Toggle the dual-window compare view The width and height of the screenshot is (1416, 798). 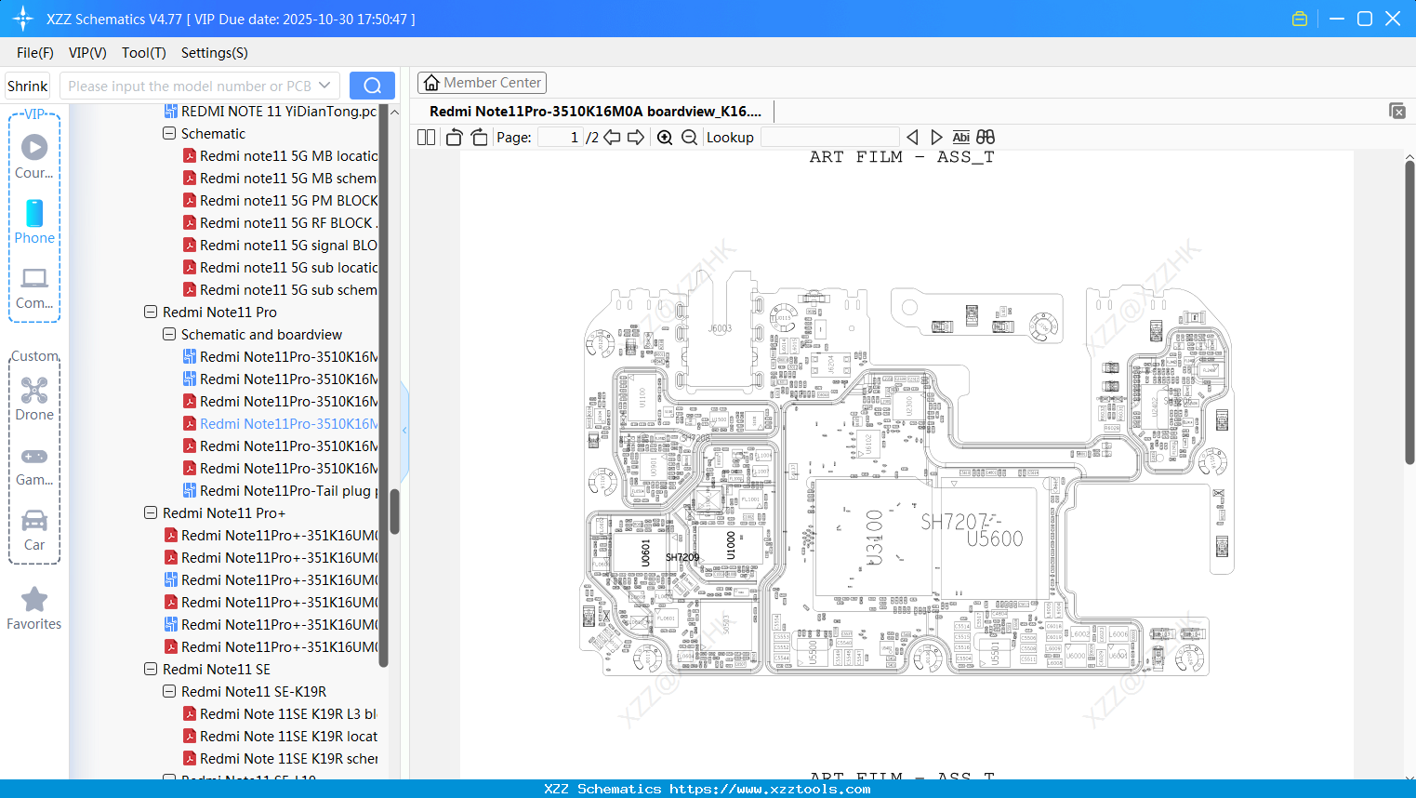click(x=984, y=137)
